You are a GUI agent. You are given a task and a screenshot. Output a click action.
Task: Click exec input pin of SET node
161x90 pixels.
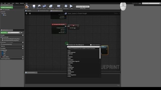click(x=69, y=26)
